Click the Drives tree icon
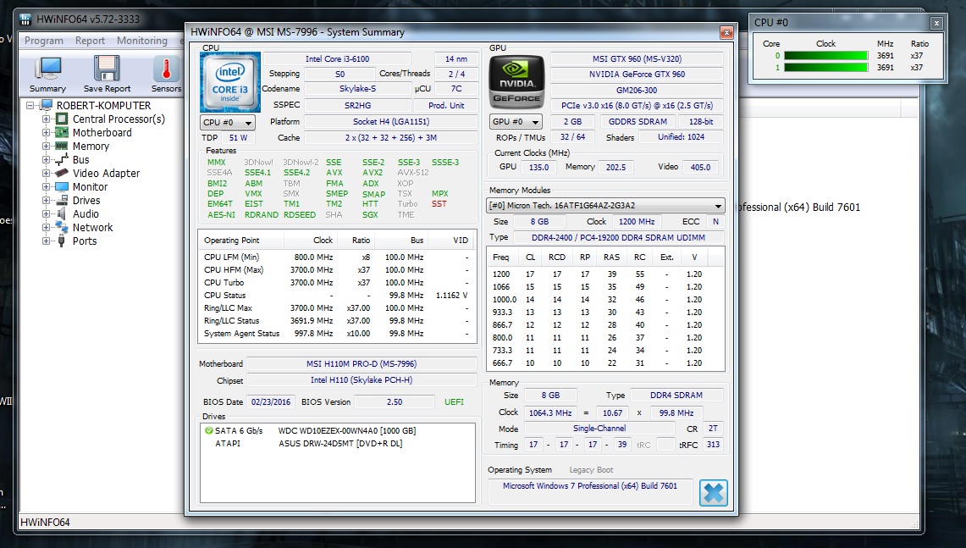 (x=62, y=201)
